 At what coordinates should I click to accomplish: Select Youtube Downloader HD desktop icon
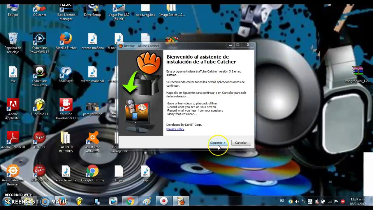66,109
